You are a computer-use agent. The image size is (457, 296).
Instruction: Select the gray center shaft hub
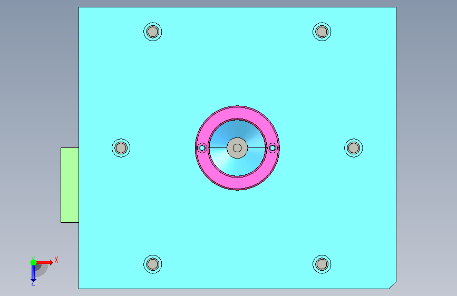coord(237,148)
